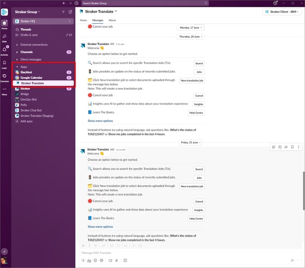Open the emoji picker in composer
The width and height of the screenshot is (305, 268).
click(x=95, y=261)
